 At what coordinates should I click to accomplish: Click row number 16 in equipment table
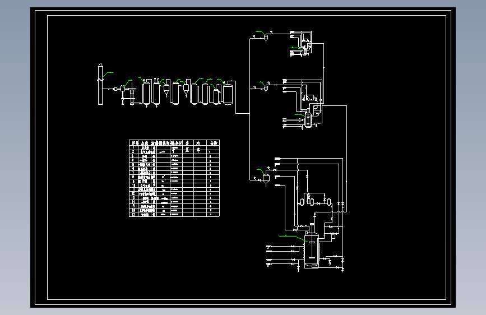coord(133,211)
